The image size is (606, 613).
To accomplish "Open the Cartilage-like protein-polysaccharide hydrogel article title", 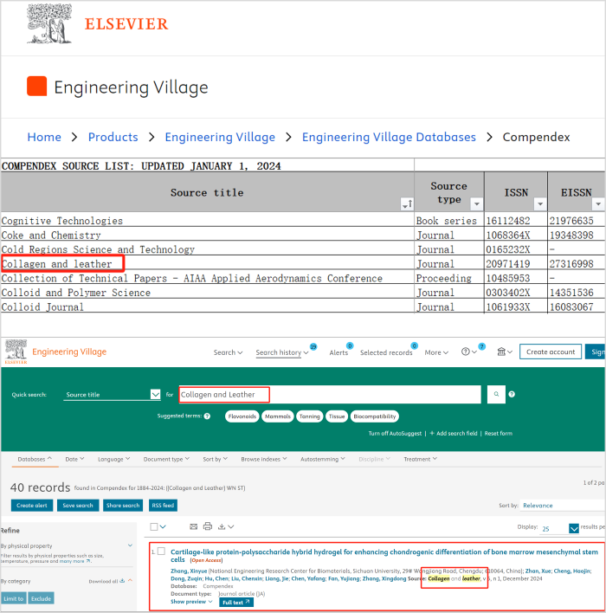I will [384, 556].
